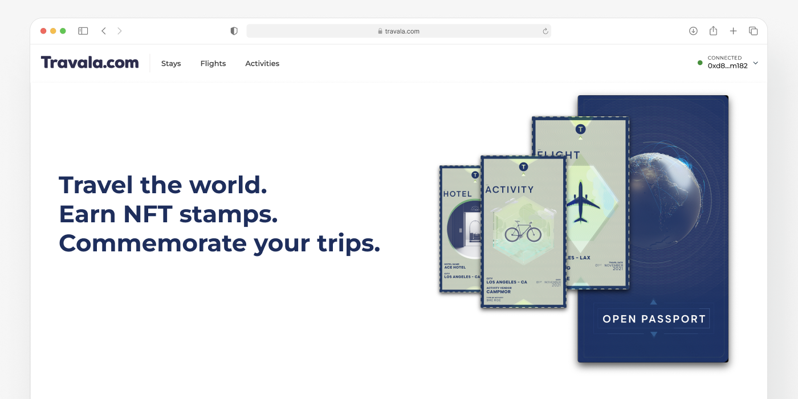Open the Flights menu item
The width and height of the screenshot is (798, 399).
[213, 63]
